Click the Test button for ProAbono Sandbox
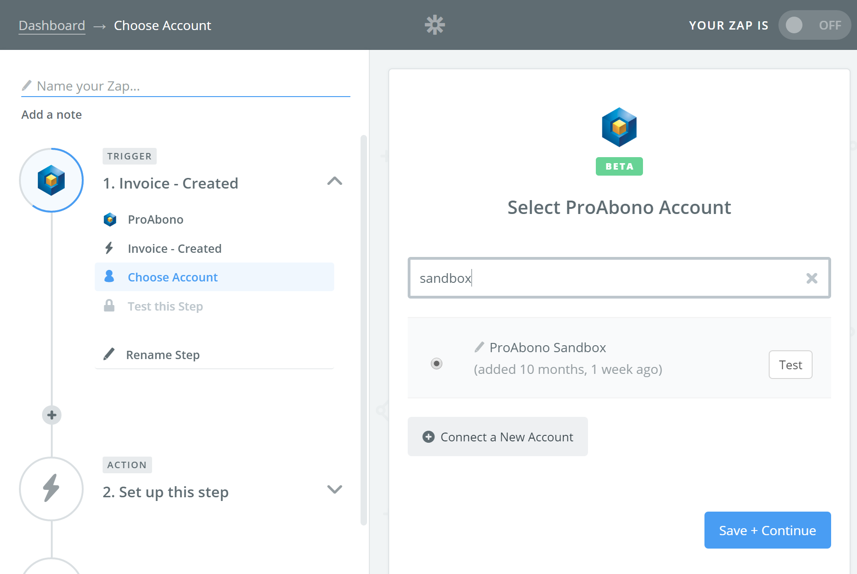 (x=790, y=365)
